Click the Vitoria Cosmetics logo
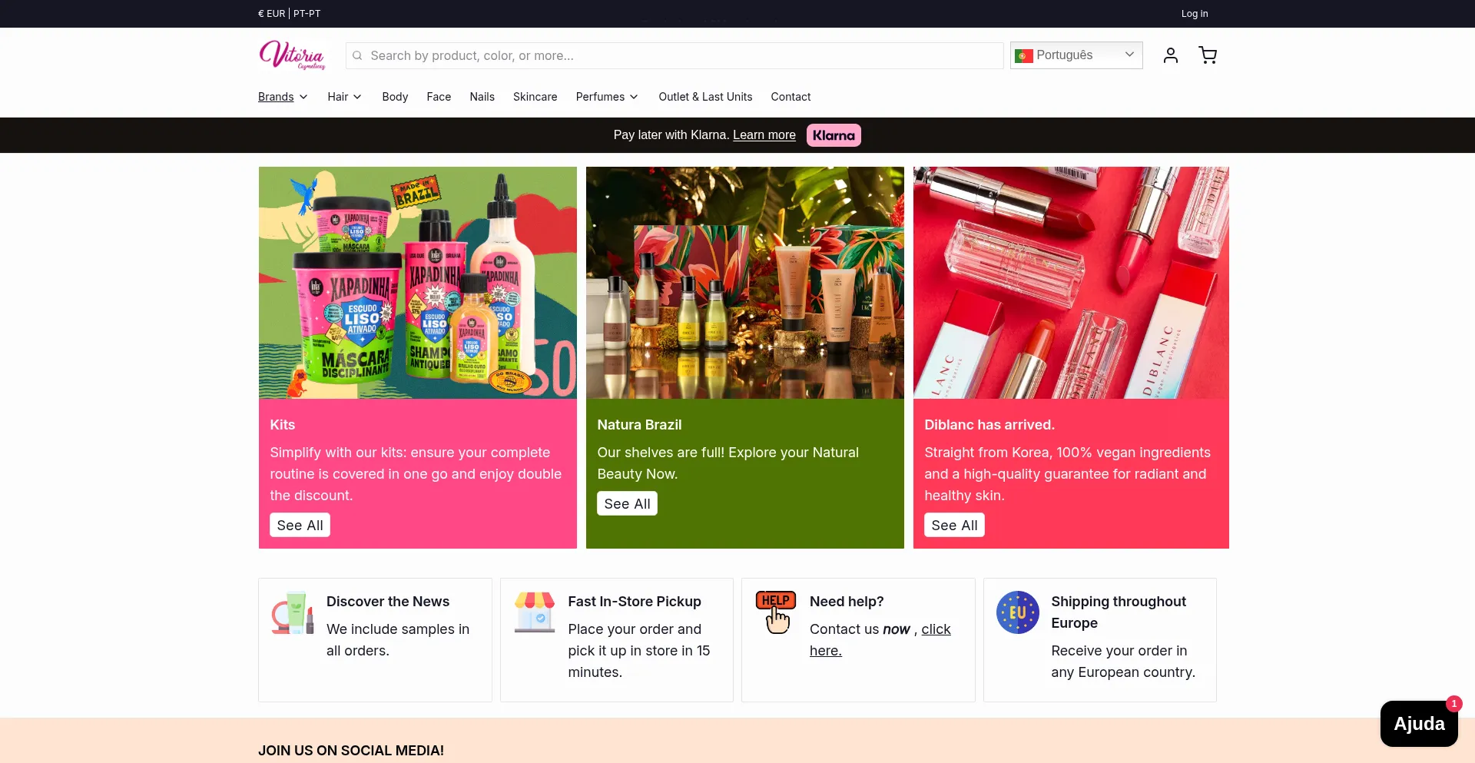This screenshot has height=763, width=1475. tap(292, 55)
